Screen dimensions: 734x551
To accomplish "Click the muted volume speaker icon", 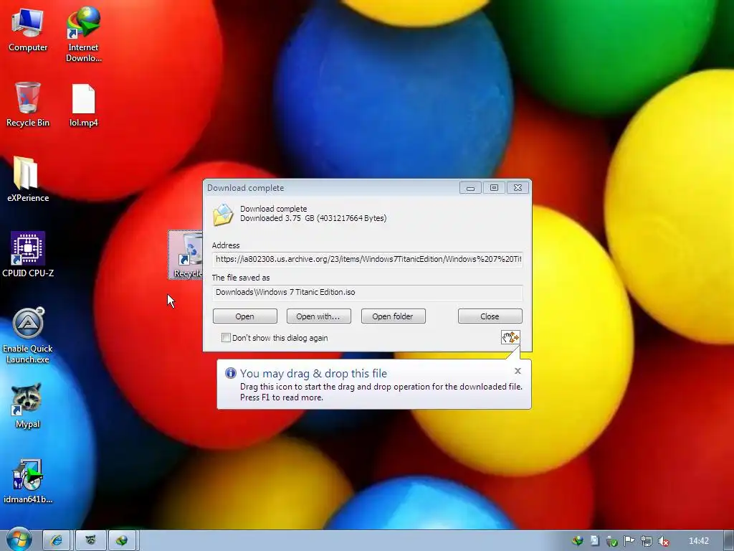I will pyautogui.click(x=663, y=541).
